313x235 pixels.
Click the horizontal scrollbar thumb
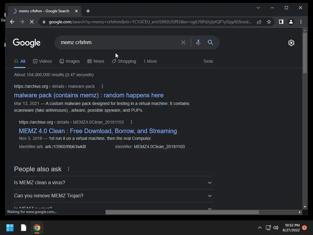[x=182, y=212]
